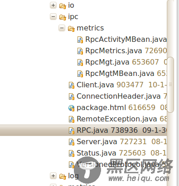
Task: Click the ConnectionHeader.java file icon
Action: tap(72, 96)
